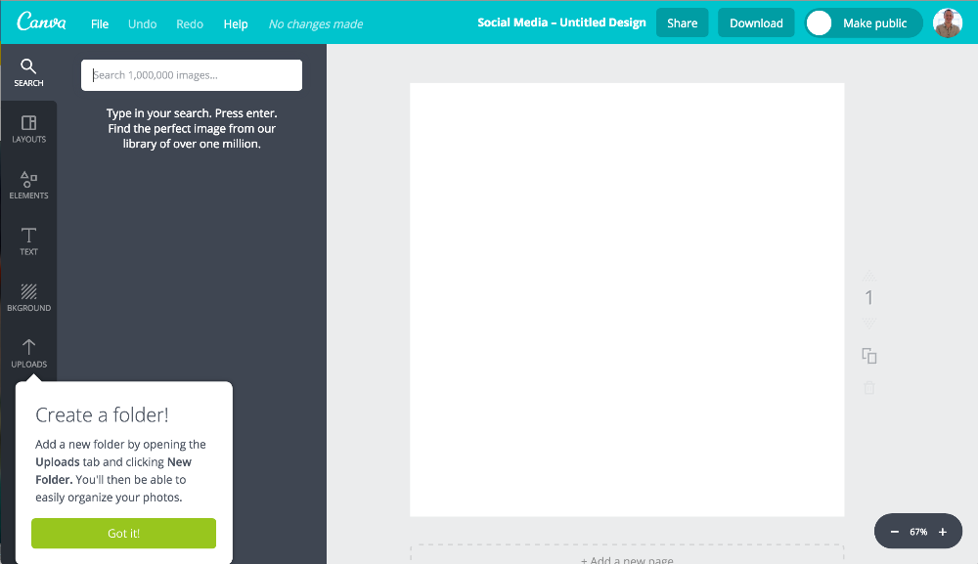Dismiss the folder tip with Got it!

[123, 533]
